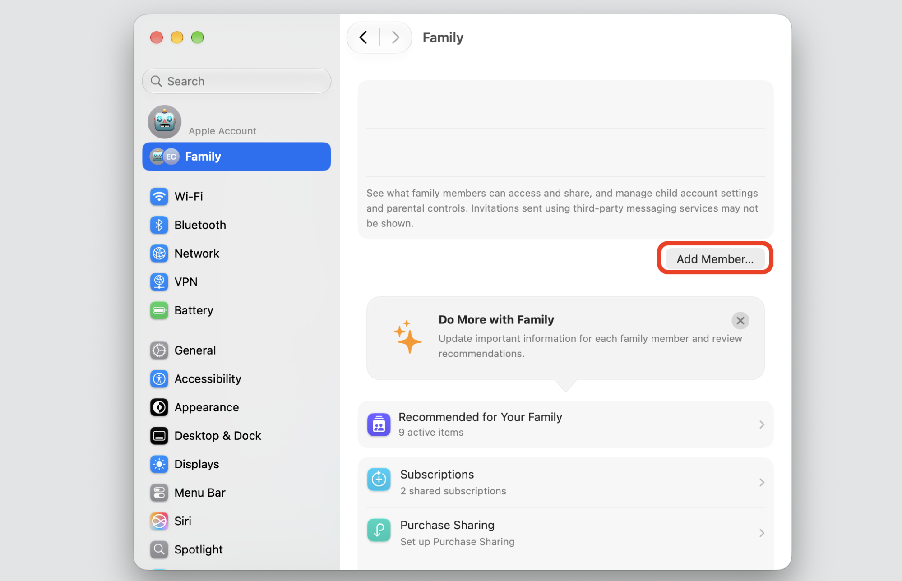
Task: Open General settings gear icon
Action: point(159,350)
